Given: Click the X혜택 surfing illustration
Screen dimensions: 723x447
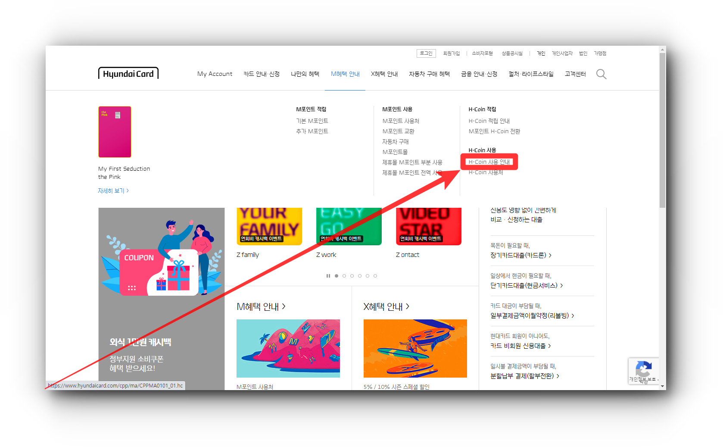Looking at the screenshot, I should 415,348.
